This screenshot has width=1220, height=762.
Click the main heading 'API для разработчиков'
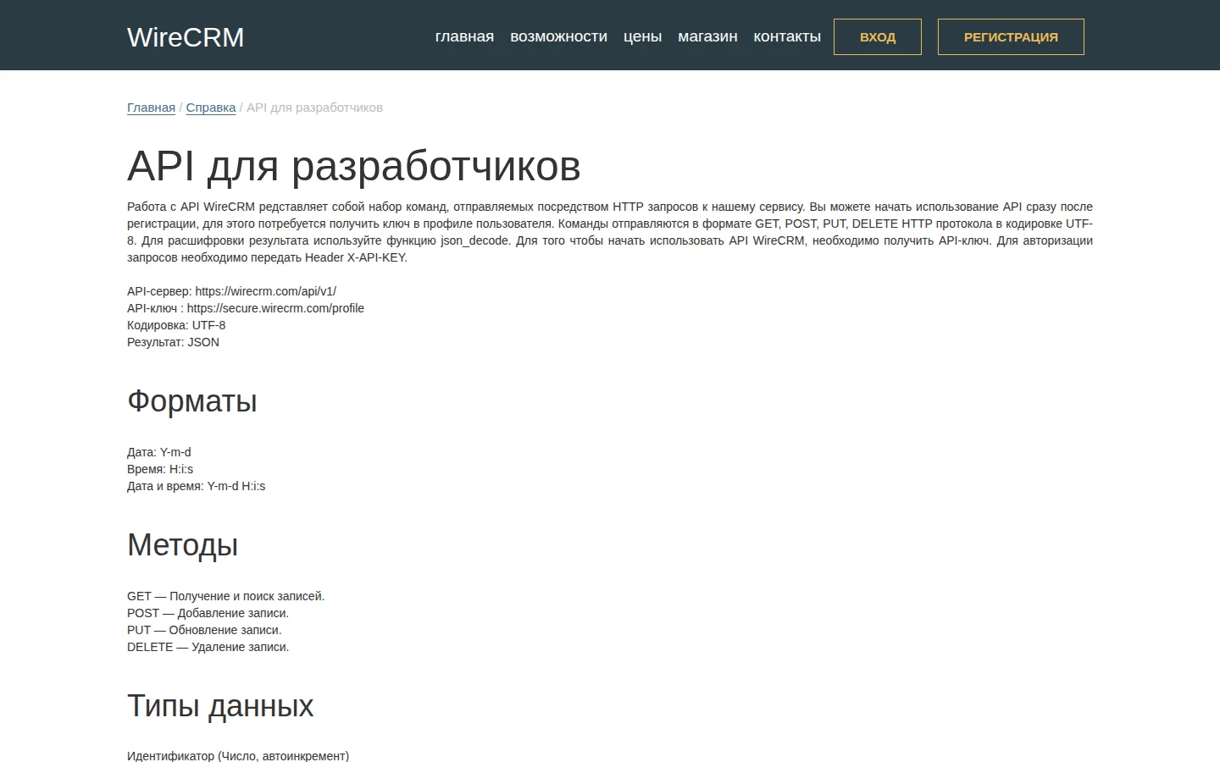tap(354, 165)
